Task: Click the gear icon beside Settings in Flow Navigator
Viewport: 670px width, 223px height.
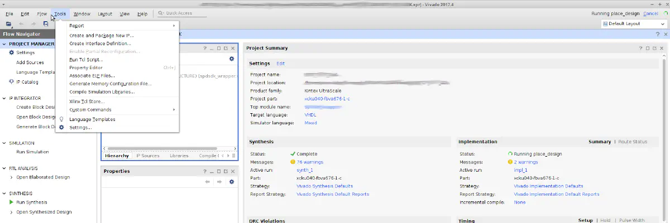Action: (x=11, y=52)
